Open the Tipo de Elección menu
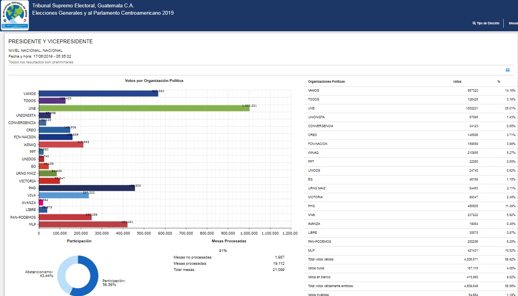518x296 pixels. pyautogui.click(x=487, y=23)
